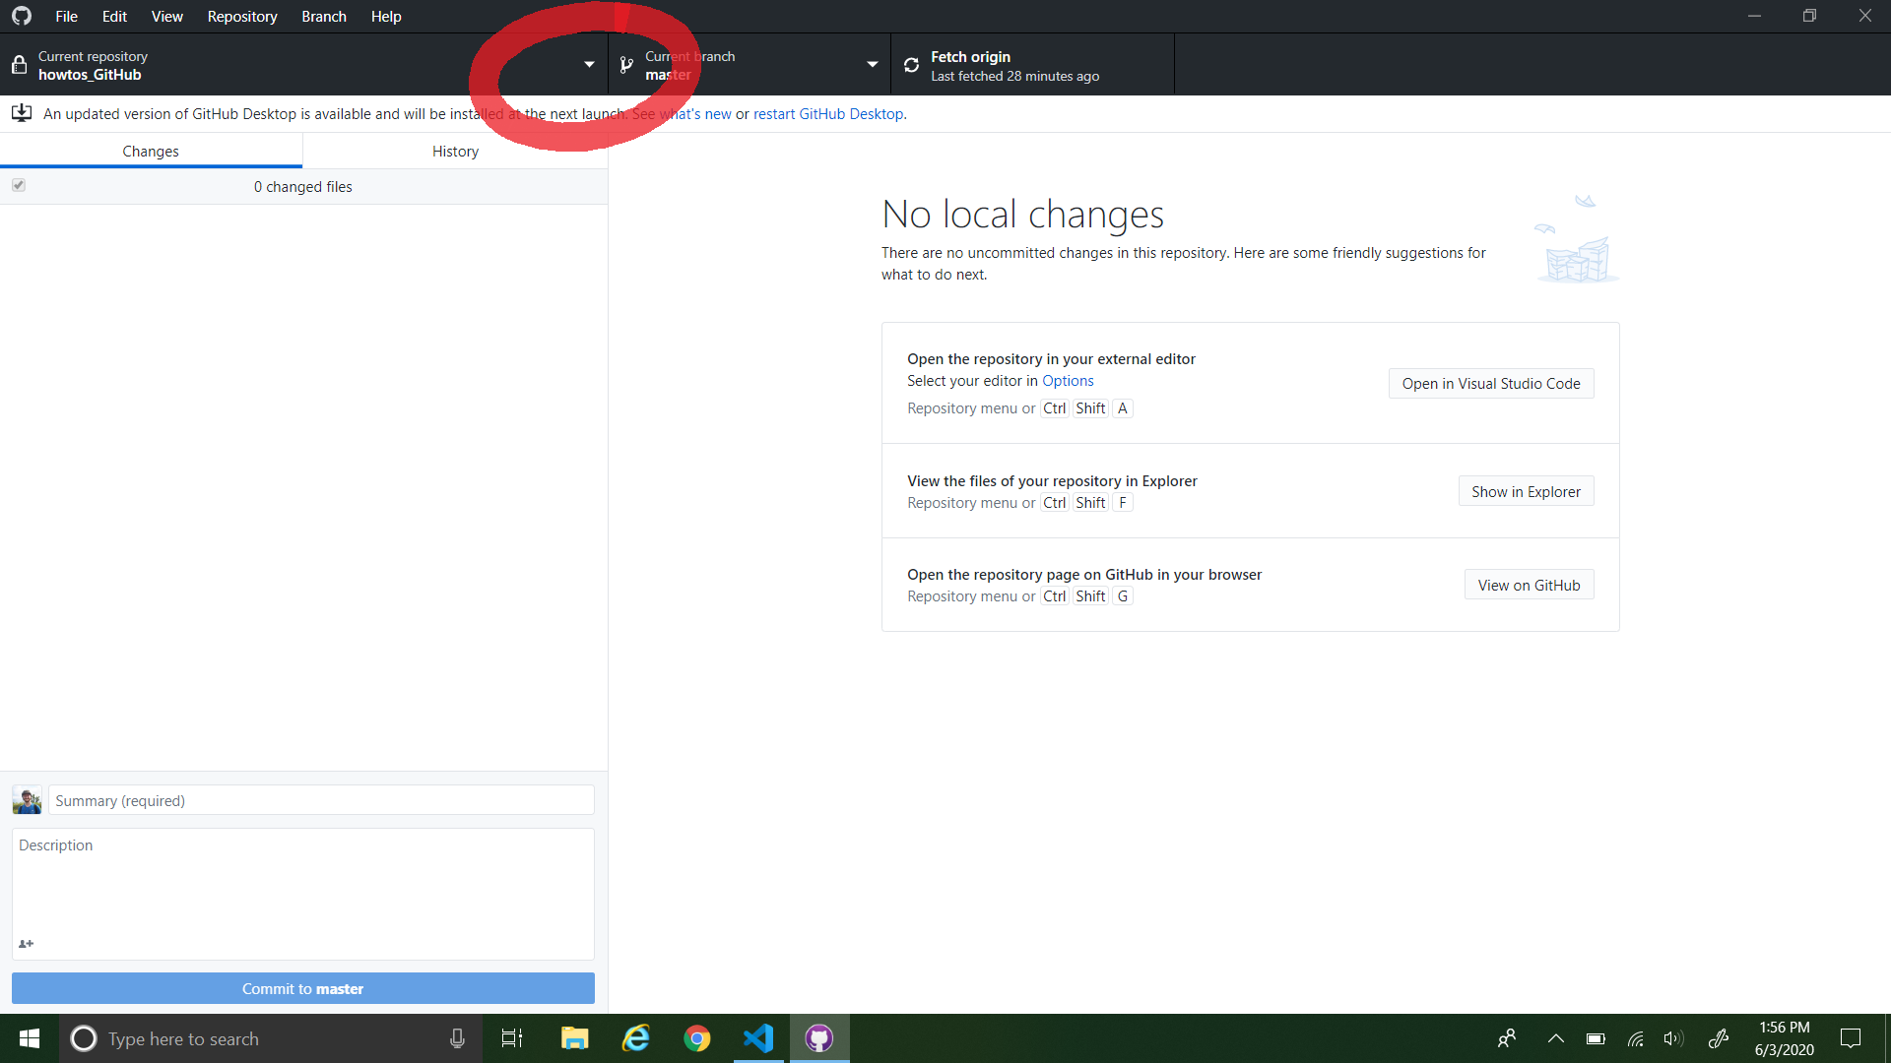The image size is (1891, 1063).
Task: Expand the Current branch dropdown arrow
Action: (872, 65)
